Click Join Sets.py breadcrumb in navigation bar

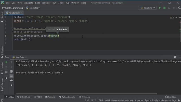coord(33,8)
